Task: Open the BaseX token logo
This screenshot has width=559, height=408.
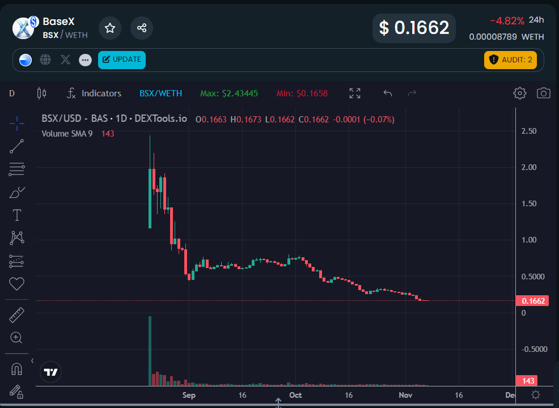Action: pos(24,28)
